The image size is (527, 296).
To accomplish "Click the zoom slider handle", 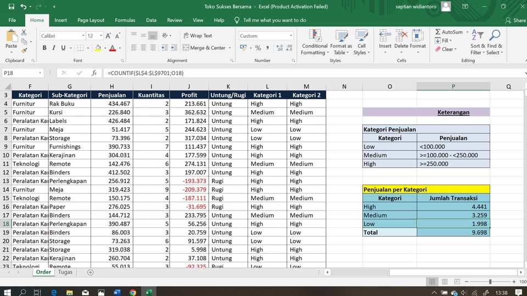I will click(x=490, y=282).
